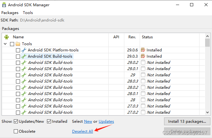Click the wrench icon for Build-tools rev 29
The height and width of the screenshot is (138, 212).
point(24,75)
